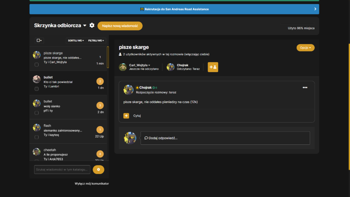The image size is (350, 197).
Task: Click Chojrak's avatar in the message header
Action: pyautogui.click(x=128, y=90)
